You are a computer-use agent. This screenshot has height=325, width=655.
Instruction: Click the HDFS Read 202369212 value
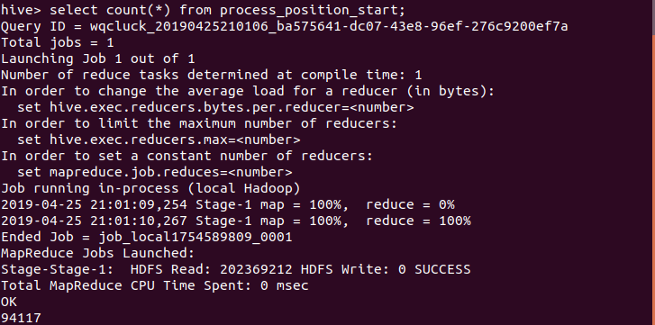pyautogui.click(x=256, y=269)
